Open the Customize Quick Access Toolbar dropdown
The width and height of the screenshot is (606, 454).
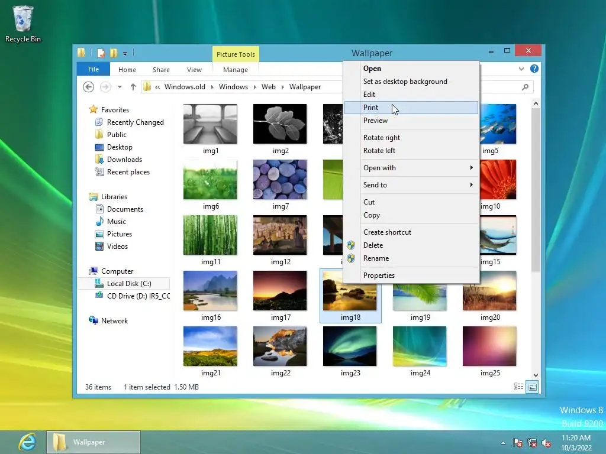pos(125,54)
